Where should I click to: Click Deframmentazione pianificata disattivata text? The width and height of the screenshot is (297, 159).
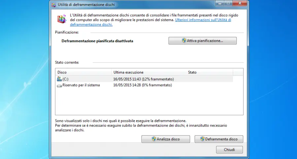[x=97, y=41]
